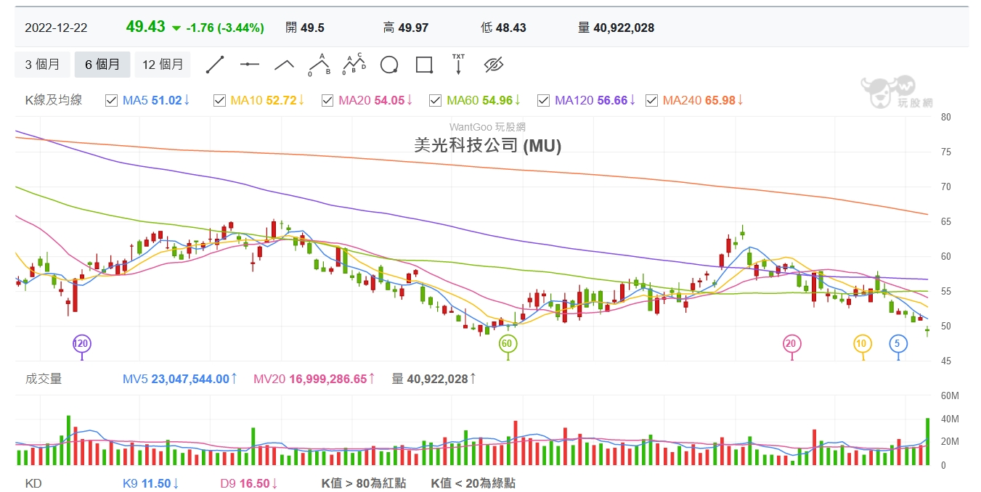The image size is (981, 492).
Task: Pick the angle line drawing tool
Action: [x=284, y=65]
